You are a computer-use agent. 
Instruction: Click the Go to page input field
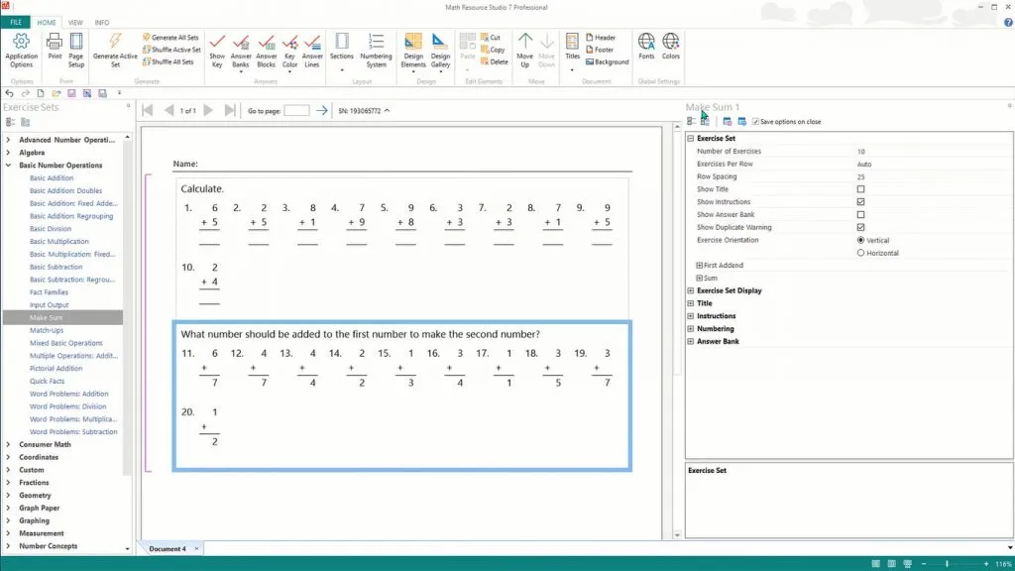[x=296, y=111]
